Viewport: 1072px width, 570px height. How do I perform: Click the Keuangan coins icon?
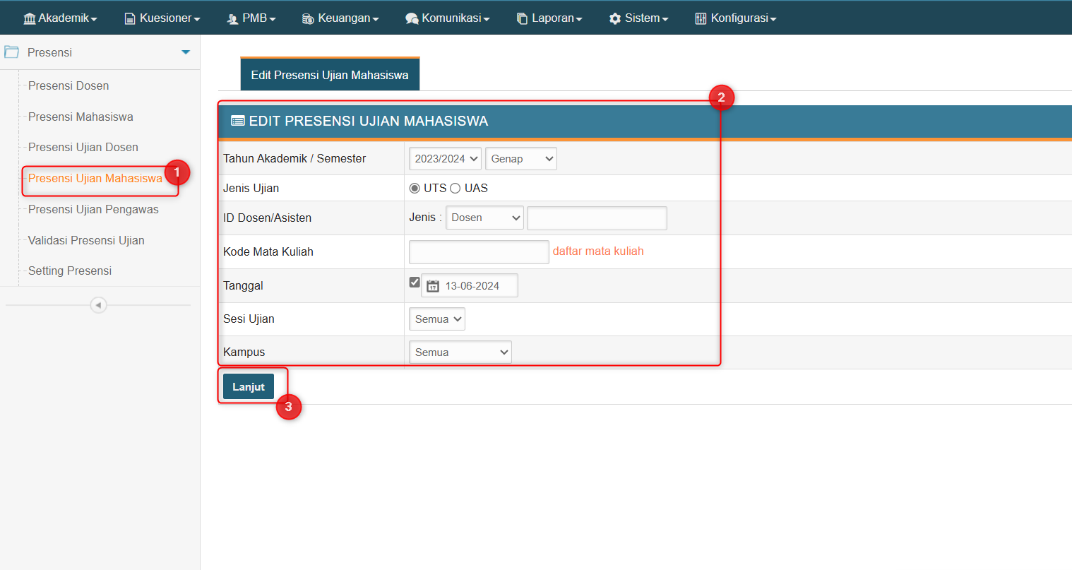pyautogui.click(x=308, y=19)
